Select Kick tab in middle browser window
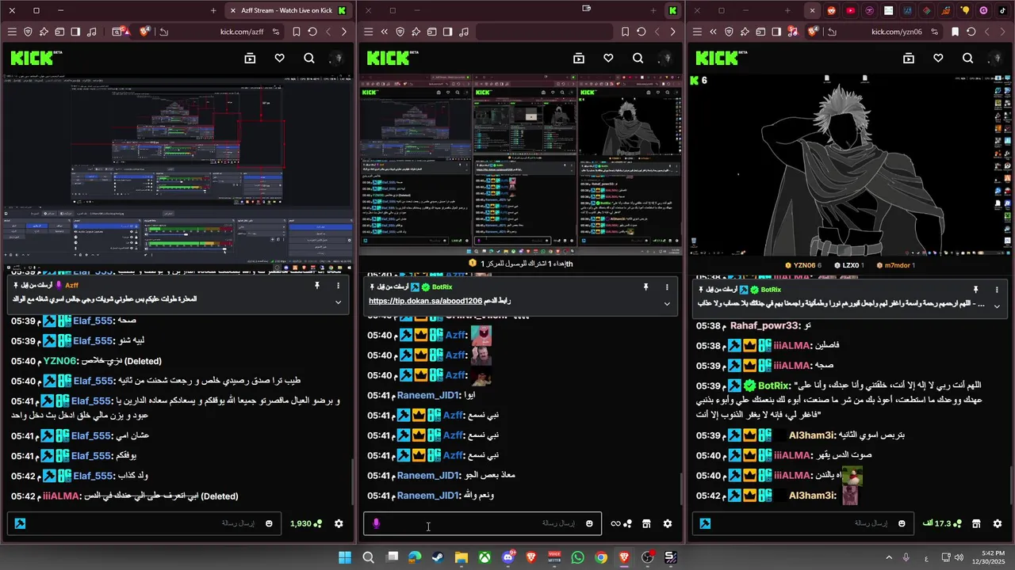The image size is (1015, 570). 672,10
